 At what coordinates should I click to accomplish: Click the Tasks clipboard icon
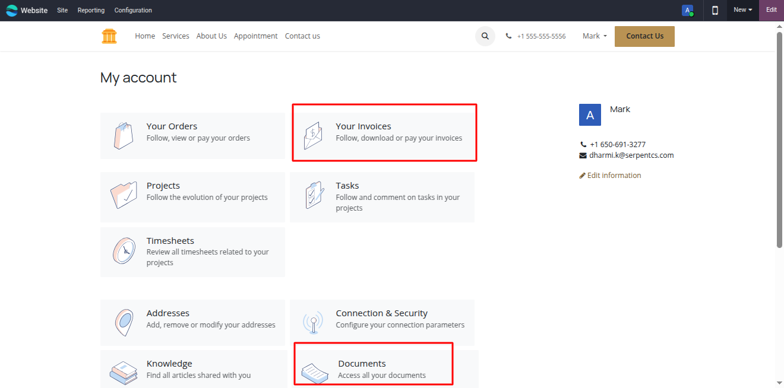(x=314, y=195)
